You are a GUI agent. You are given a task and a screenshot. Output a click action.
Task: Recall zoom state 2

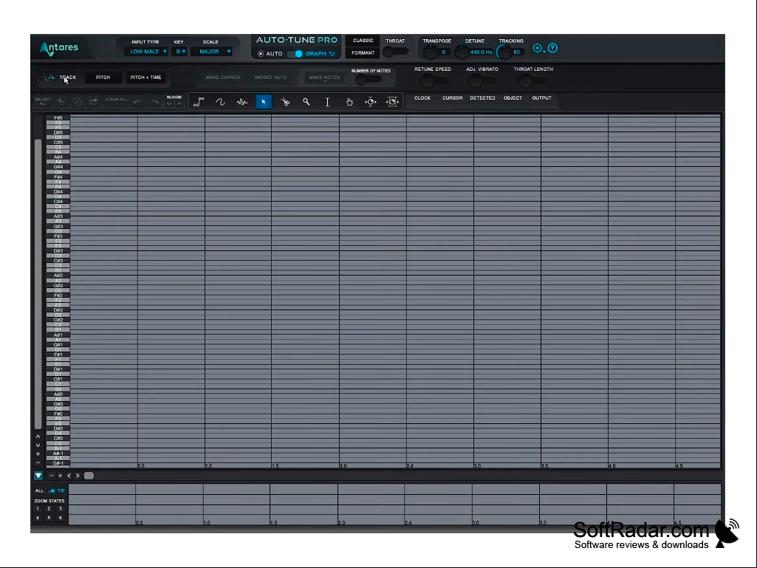tap(49, 509)
